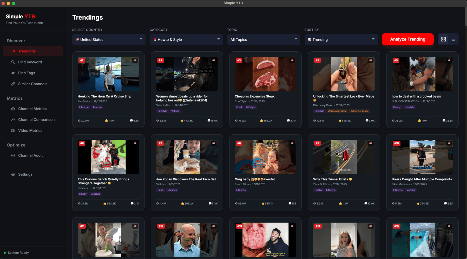The image size is (467, 259).
Task: Click the Tourism tag on video #1
Action: (97, 107)
